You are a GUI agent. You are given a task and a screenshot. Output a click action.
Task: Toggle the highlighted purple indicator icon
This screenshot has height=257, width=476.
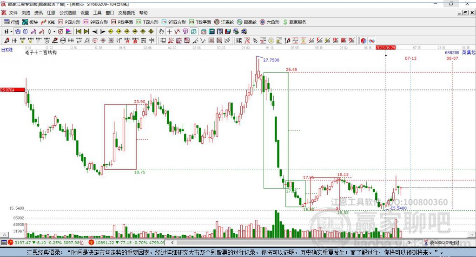[x=18, y=32]
